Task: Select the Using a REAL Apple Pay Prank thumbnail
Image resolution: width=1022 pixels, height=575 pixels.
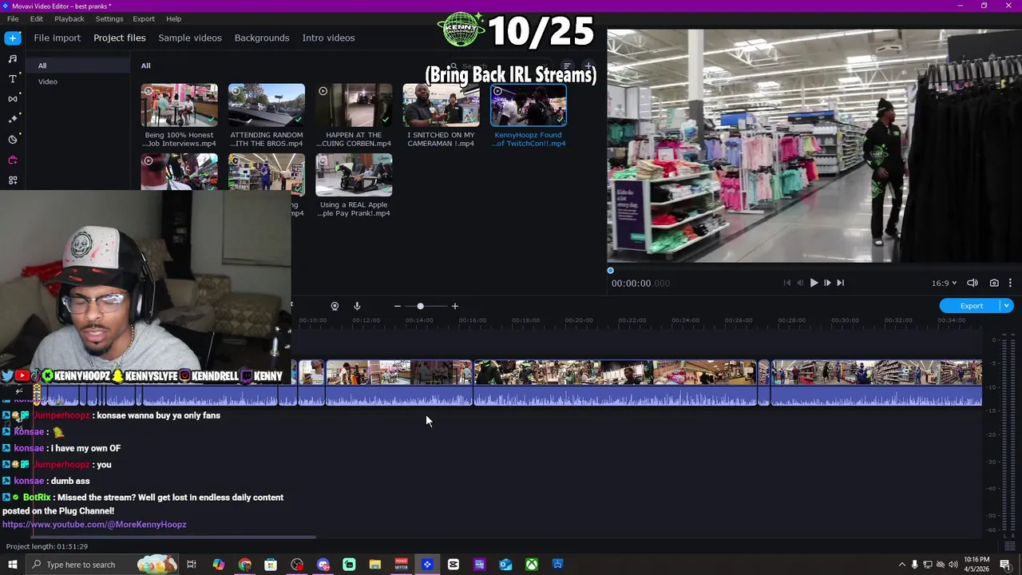Action: point(354,175)
